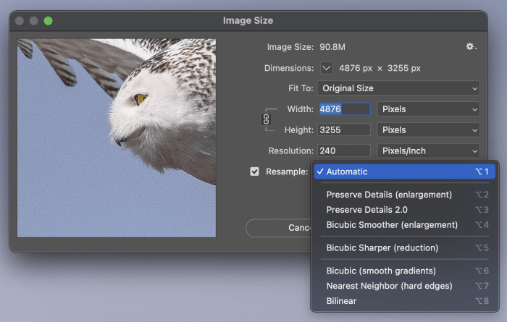This screenshot has height=322, width=507.
Task: Open the Resolution units dropdown
Action: pyautogui.click(x=429, y=151)
